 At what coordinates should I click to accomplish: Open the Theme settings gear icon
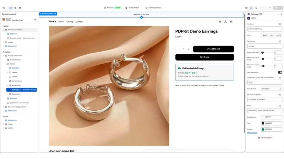tap(15, 8)
